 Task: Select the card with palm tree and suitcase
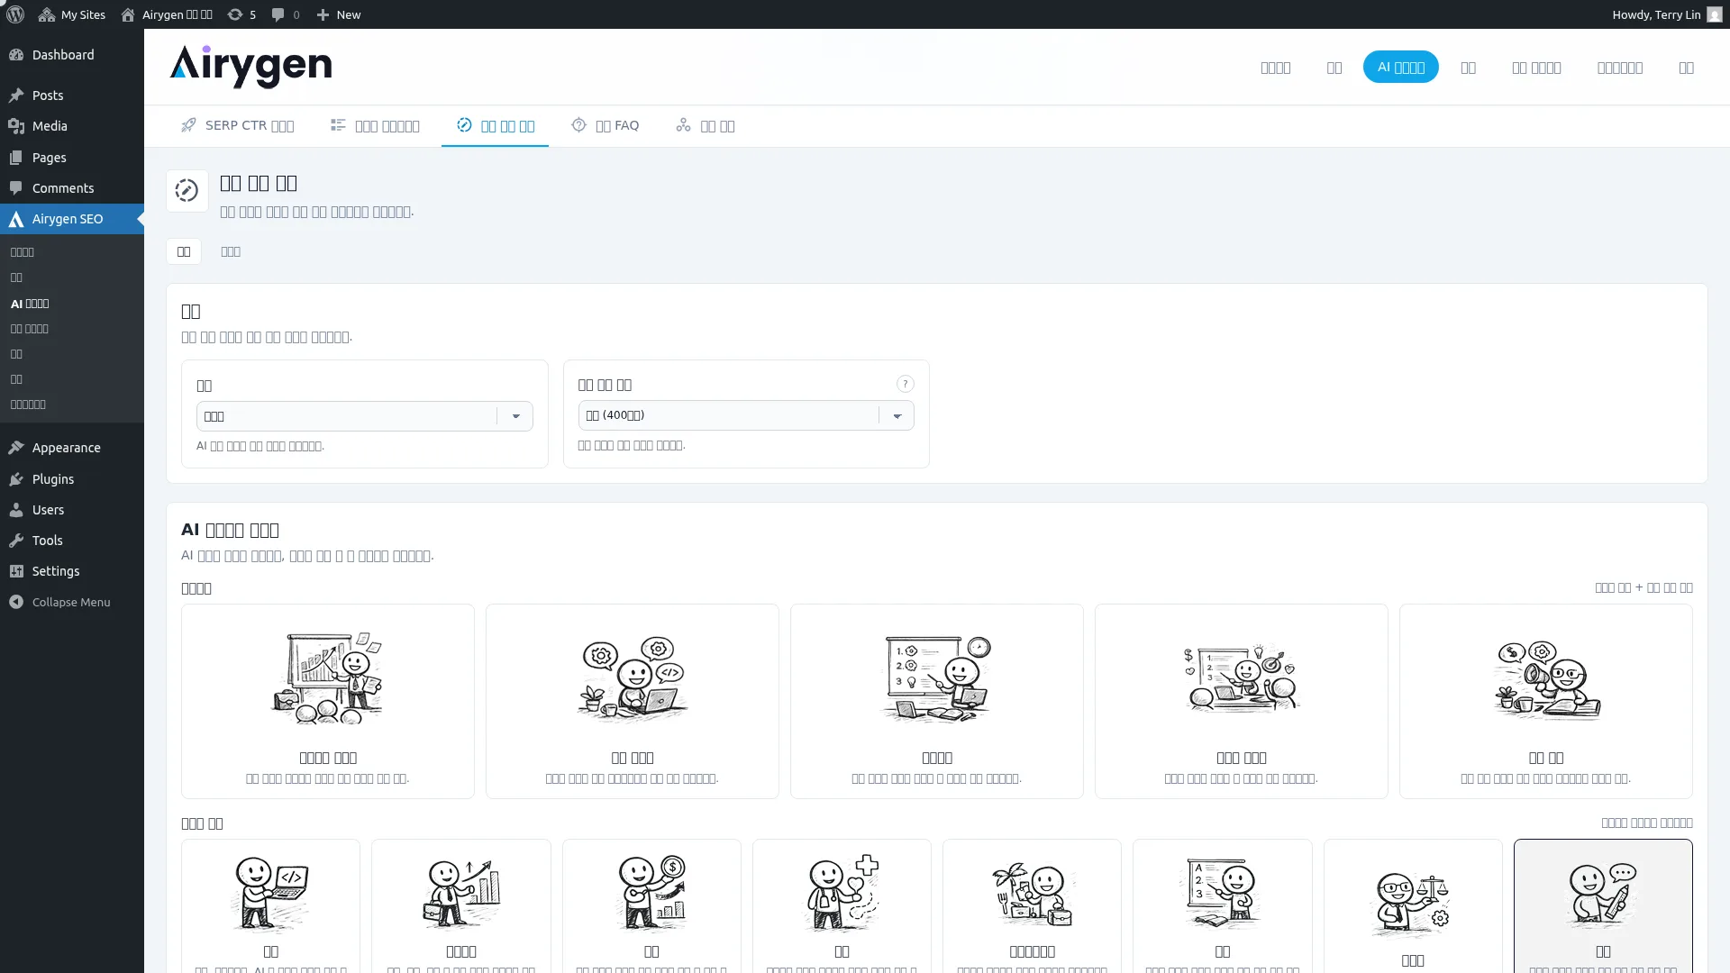click(x=1032, y=905)
